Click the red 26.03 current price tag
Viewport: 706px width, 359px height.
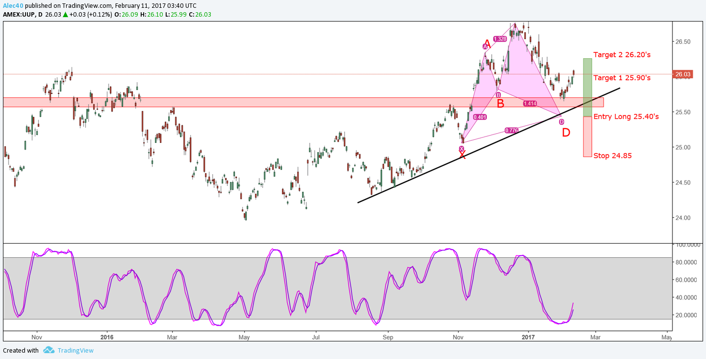click(682, 74)
